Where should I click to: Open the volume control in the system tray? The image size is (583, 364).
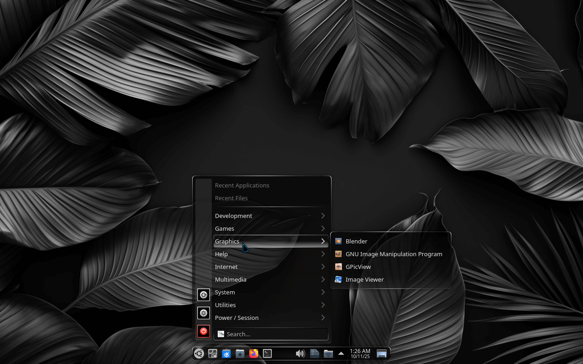[300, 354]
